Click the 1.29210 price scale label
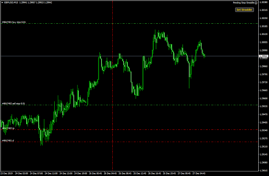 (263, 147)
